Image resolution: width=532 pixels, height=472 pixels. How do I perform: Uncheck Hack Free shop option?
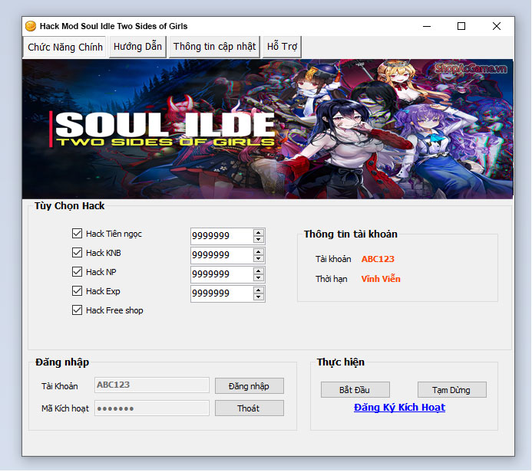(77, 310)
